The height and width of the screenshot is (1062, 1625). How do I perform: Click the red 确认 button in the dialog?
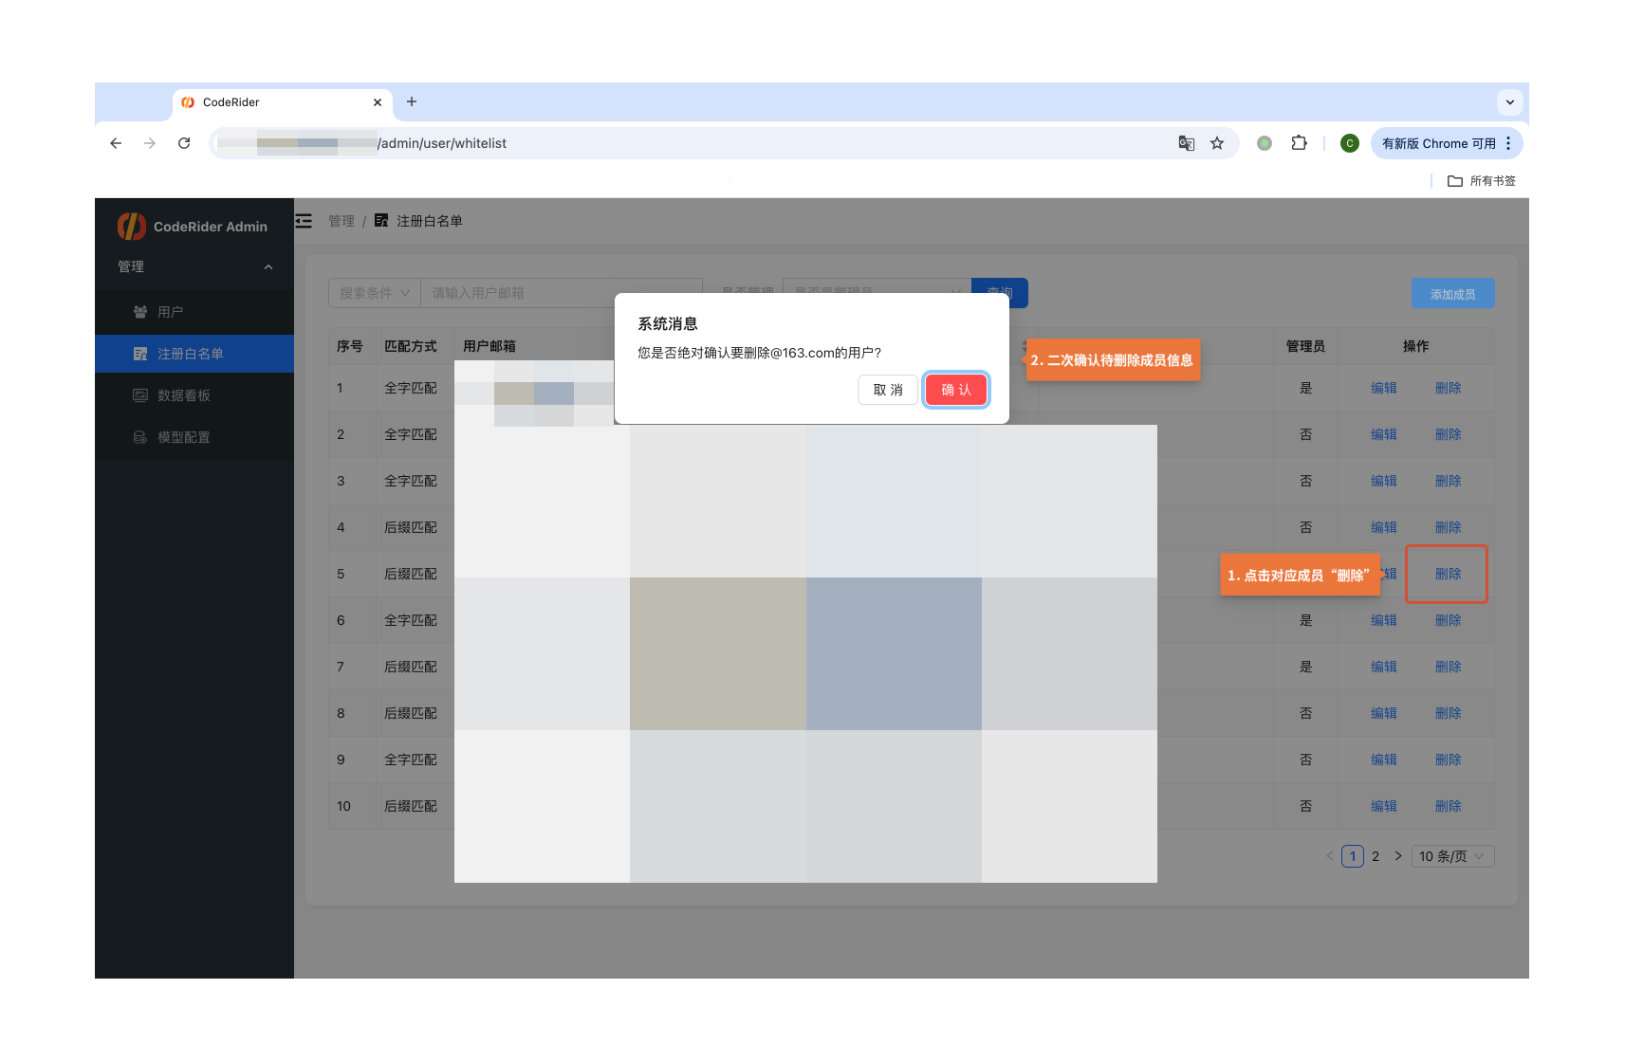956,390
